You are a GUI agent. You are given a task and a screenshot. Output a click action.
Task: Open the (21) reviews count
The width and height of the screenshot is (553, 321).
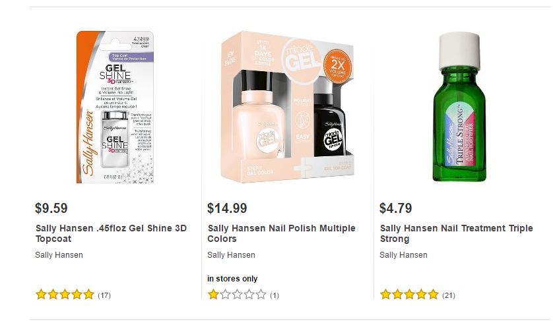click(x=449, y=295)
